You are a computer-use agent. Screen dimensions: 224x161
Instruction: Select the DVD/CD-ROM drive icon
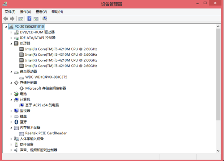point(16,32)
